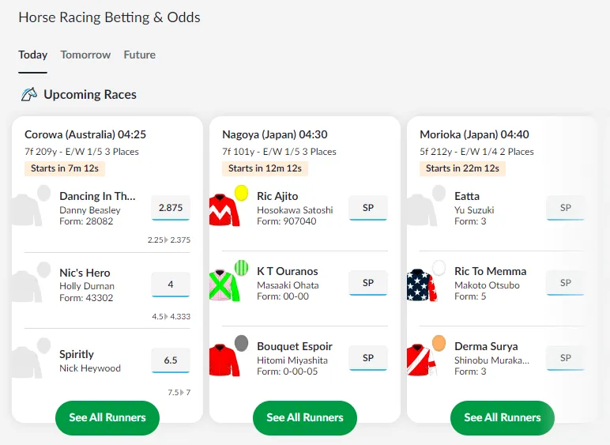Choose 6.5 odds on Spiritly
This screenshot has height=445, width=610.
[x=171, y=360]
